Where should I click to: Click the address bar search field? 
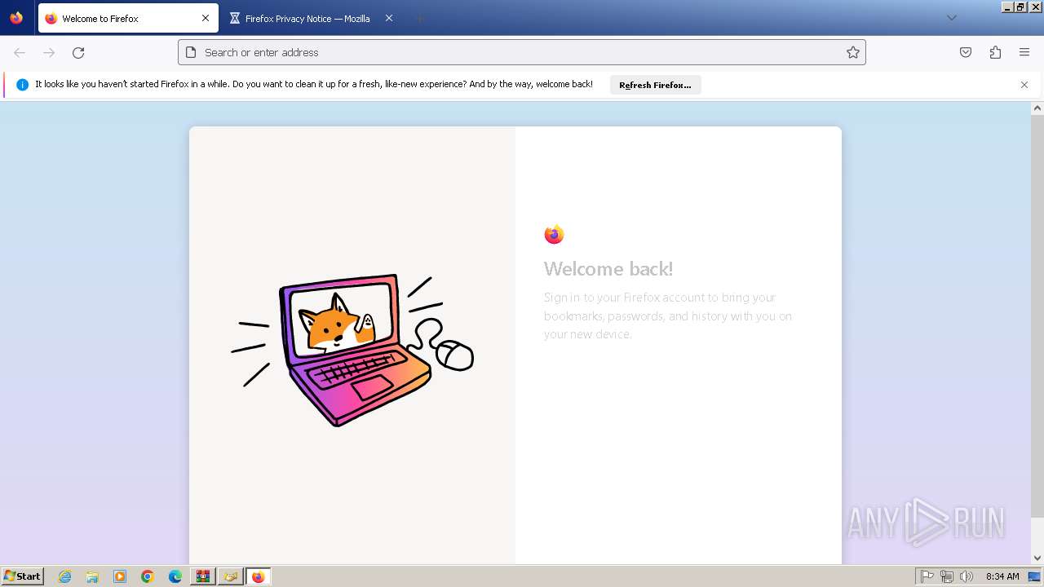522,52
